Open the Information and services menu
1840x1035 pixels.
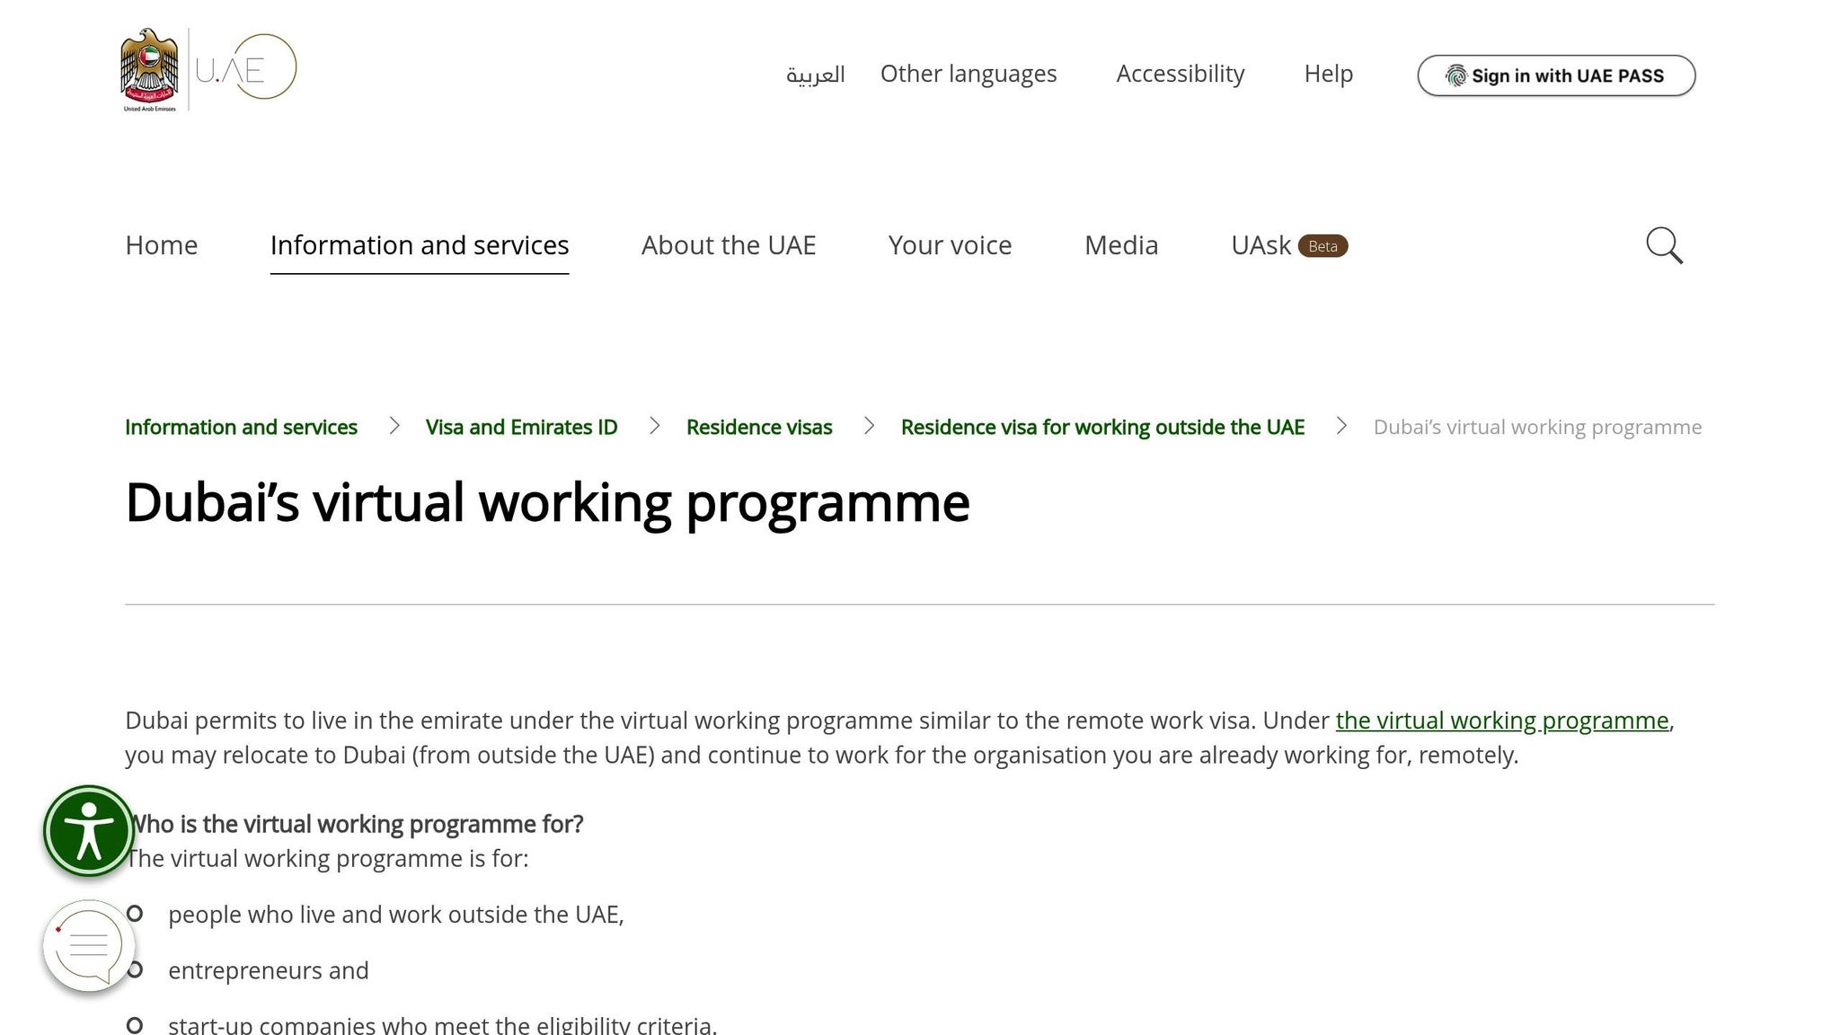(419, 244)
